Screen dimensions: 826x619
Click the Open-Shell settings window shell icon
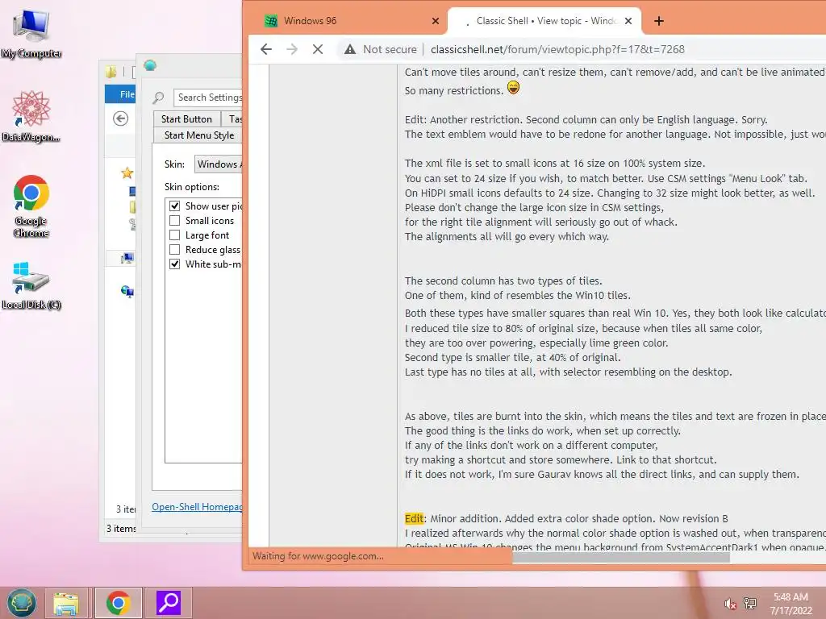click(x=150, y=65)
